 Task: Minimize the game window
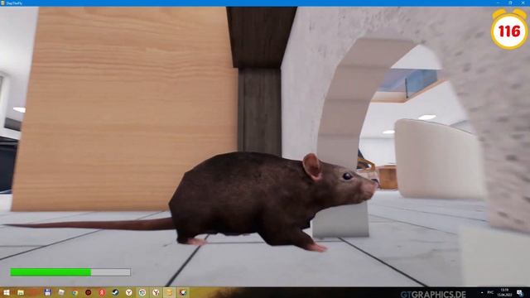coord(499,3)
